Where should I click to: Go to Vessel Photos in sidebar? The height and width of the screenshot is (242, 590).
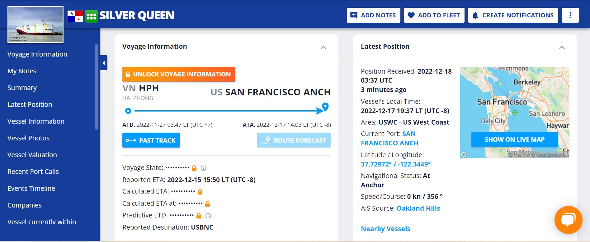29,138
